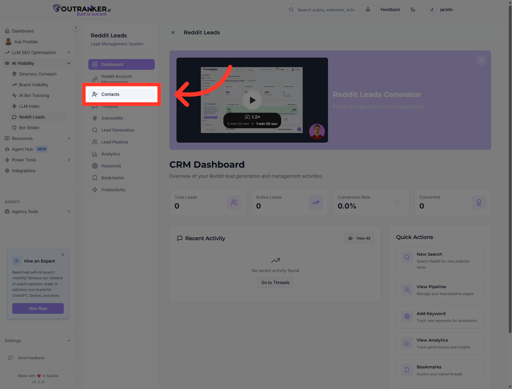Click Send Feedback link
This screenshot has width=512, height=389.
point(31,358)
